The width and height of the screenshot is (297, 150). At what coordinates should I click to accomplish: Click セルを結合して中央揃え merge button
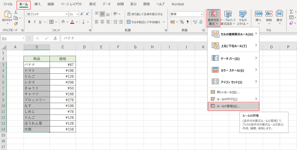(144, 22)
